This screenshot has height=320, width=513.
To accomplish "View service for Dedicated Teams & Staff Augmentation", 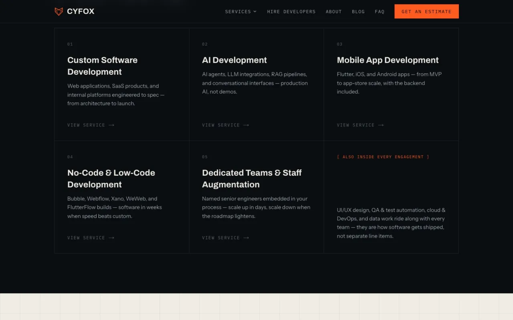I will pos(226,238).
